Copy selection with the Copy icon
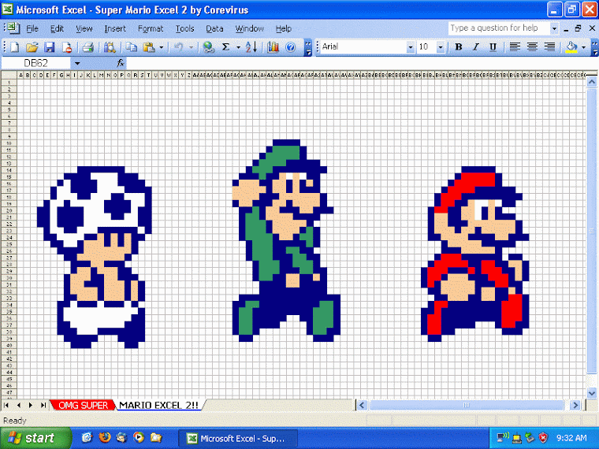The height and width of the screenshot is (449, 599). point(132,47)
